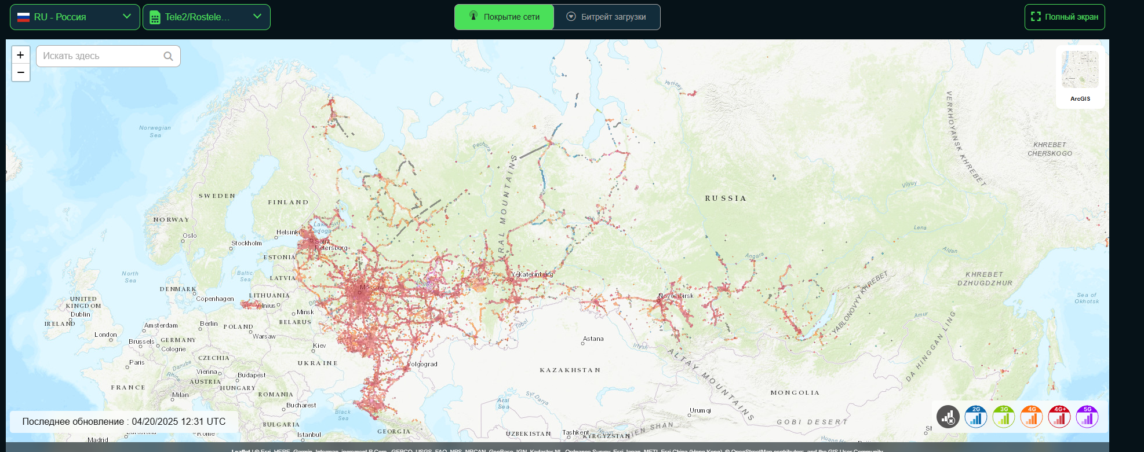This screenshot has width=1144, height=452.
Task: Open the RU - Россия country dropdown
Action: tap(75, 17)
